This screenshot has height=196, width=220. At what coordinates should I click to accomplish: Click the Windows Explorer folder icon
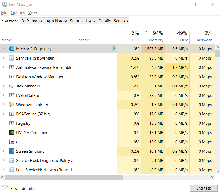12,105
